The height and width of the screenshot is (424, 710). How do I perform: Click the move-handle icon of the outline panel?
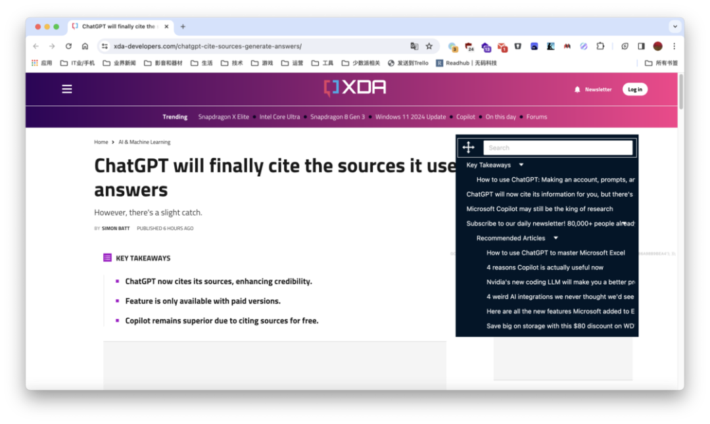[x=469, y=147]
